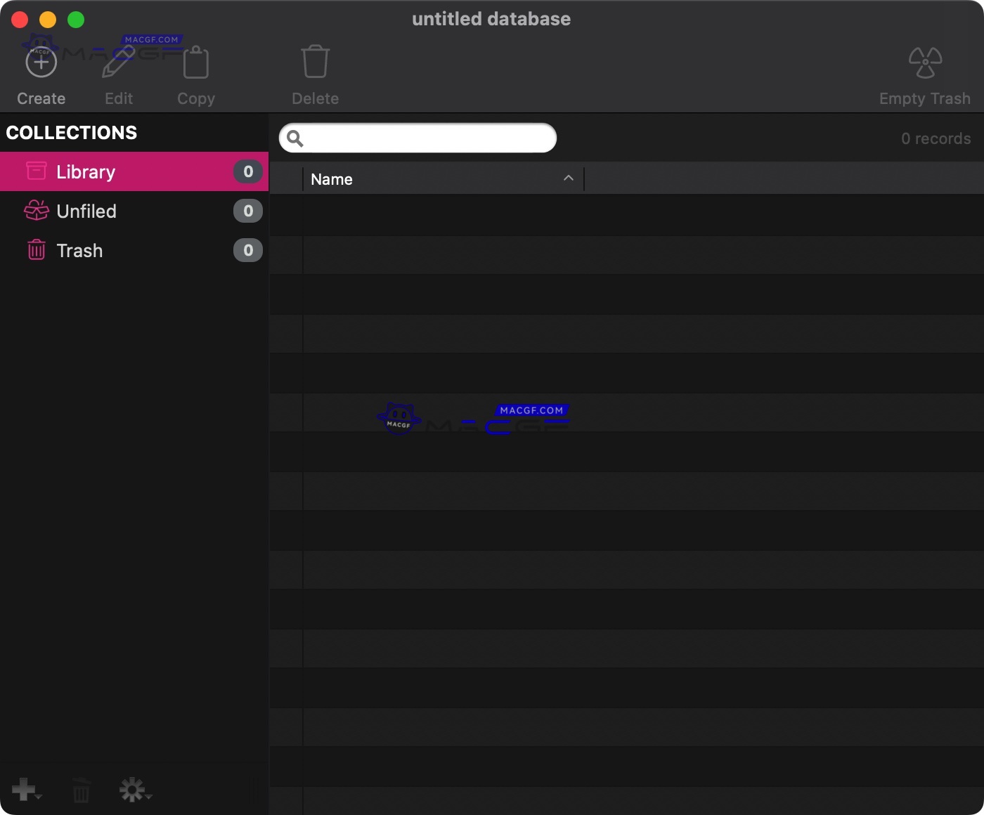Image resolution: width=984 pixels, height=815 pixels.
Task: Click the Trash bin icon in sidebar
Action: click(36, 250)
